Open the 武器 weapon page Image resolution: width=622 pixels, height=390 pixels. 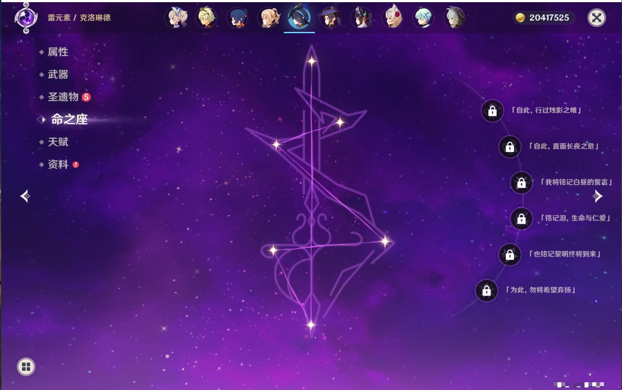58,75
